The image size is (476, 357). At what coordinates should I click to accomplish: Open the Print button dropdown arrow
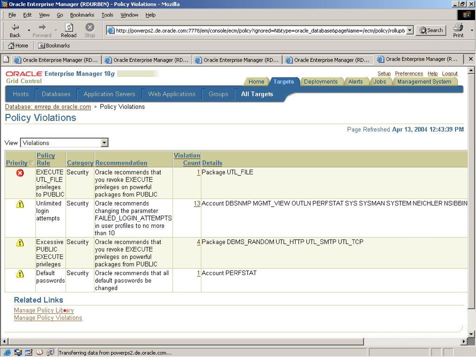(472, 30)
